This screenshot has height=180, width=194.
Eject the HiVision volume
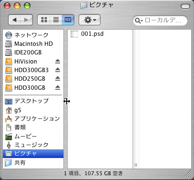58,62
